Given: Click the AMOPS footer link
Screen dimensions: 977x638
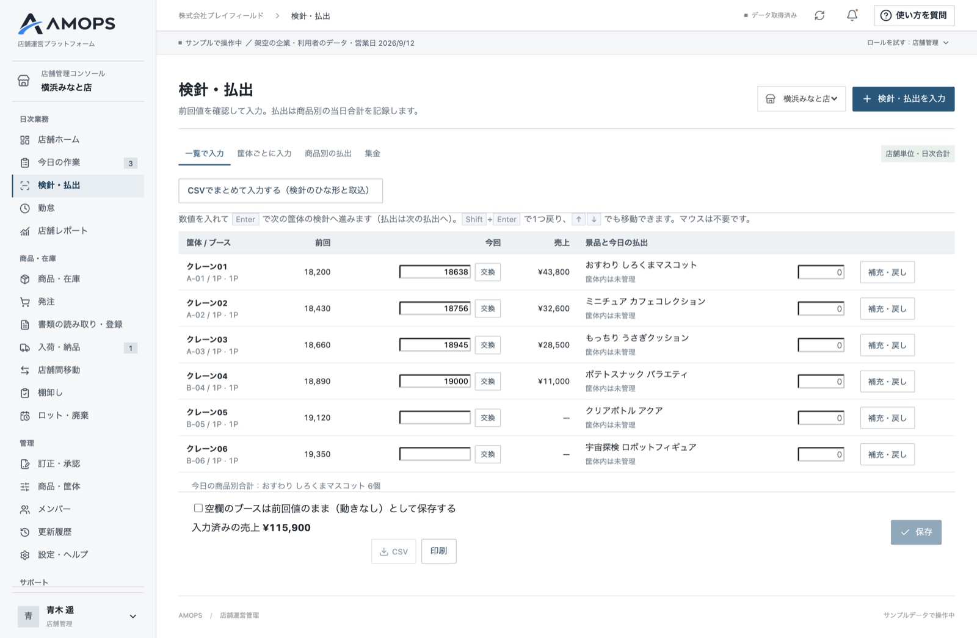Looking at the screenshot, I should (191, 615).
